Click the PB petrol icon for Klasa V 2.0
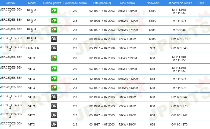Viewport: 210px width, 129px height. [54, 11]
